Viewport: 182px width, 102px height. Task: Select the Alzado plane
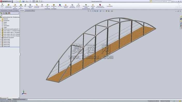tap(5, 22)
